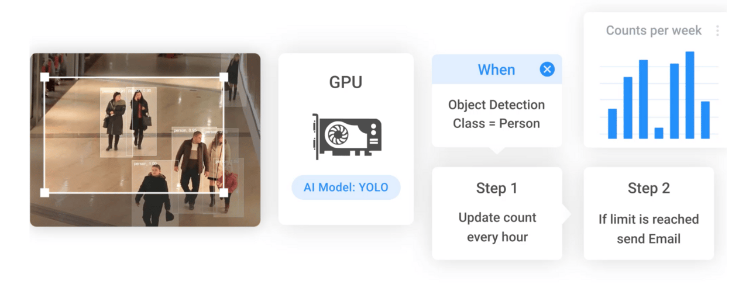Image resolution: width=756 pixels, height=288 pixels.
Task: Click the first bar in the weekly chart
Action: click(x=612, y=124)
